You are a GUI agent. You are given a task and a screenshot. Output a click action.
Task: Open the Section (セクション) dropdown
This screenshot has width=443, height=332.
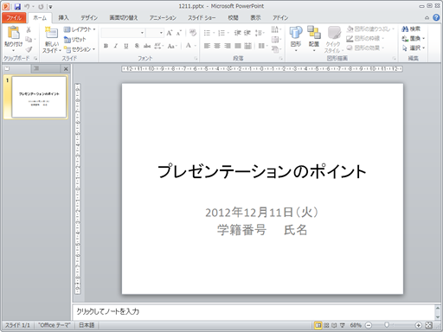click(80, 49)
